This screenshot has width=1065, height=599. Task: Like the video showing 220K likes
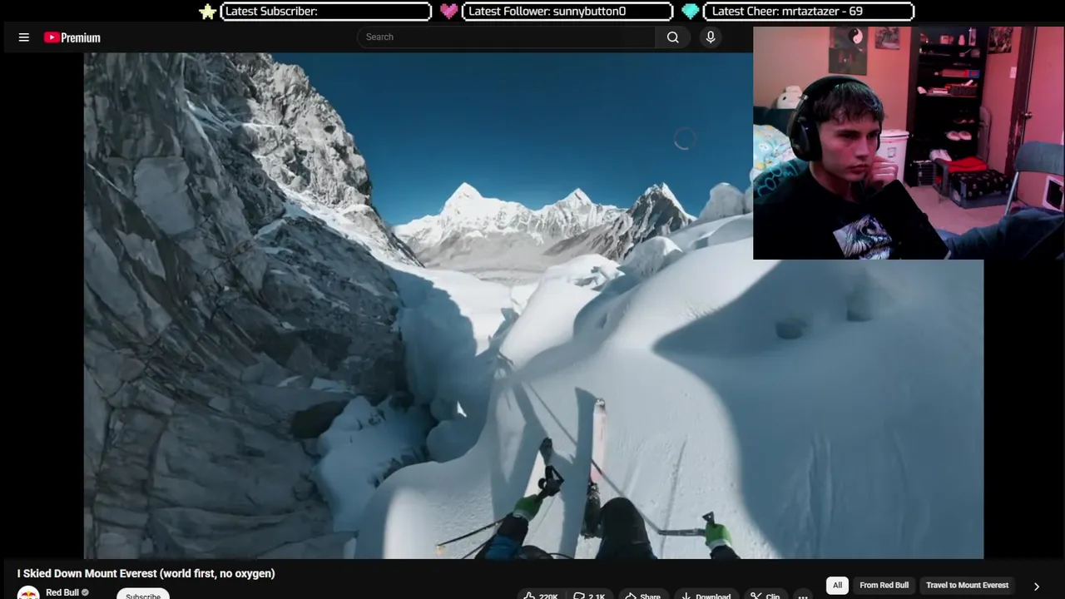540,596
